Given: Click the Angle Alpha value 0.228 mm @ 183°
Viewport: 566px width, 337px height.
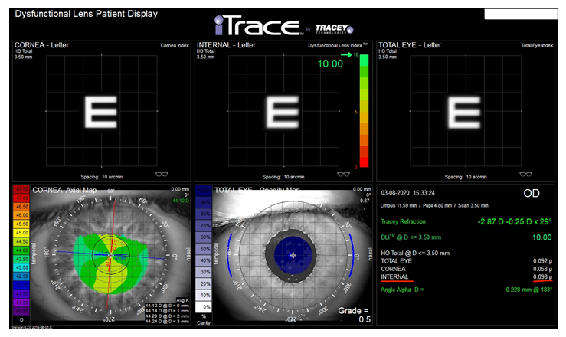Looking at the screenshot, I should (x=528, y=290).
